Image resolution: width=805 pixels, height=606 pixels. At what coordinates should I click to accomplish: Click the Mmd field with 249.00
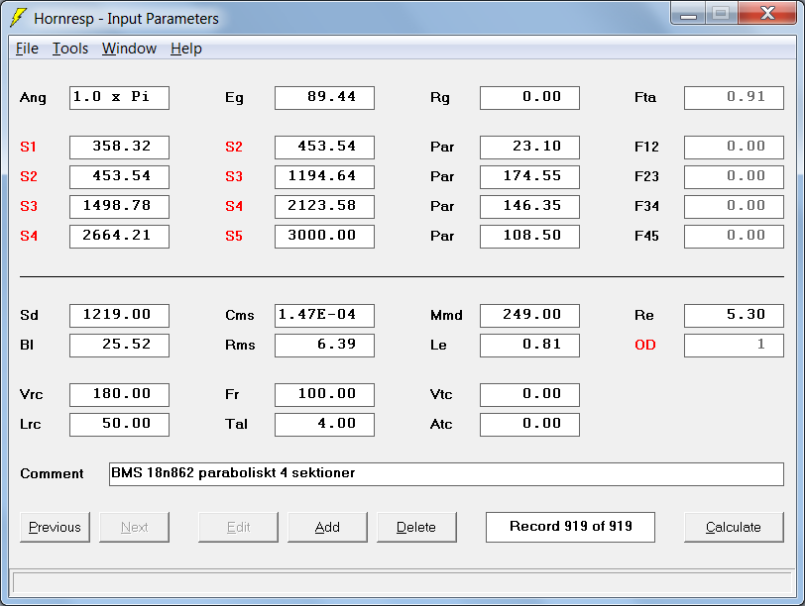(529, 315)
